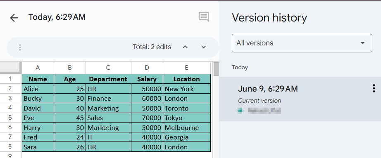The width and height of the screenshot is (381, 158).
Task: Click the teal cell containing Melbourne
Action: (187, 127)
